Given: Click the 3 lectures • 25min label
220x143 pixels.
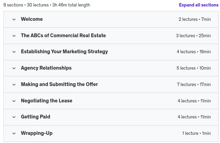Looking at the screenshot, I should click(x=193, y=36).
